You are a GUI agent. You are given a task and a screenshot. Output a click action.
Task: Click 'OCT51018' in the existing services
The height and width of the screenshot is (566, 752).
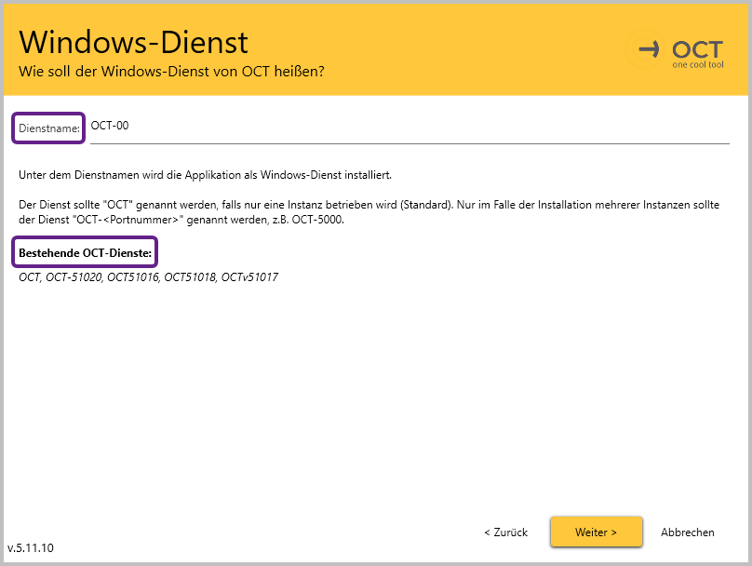point(189,277)
